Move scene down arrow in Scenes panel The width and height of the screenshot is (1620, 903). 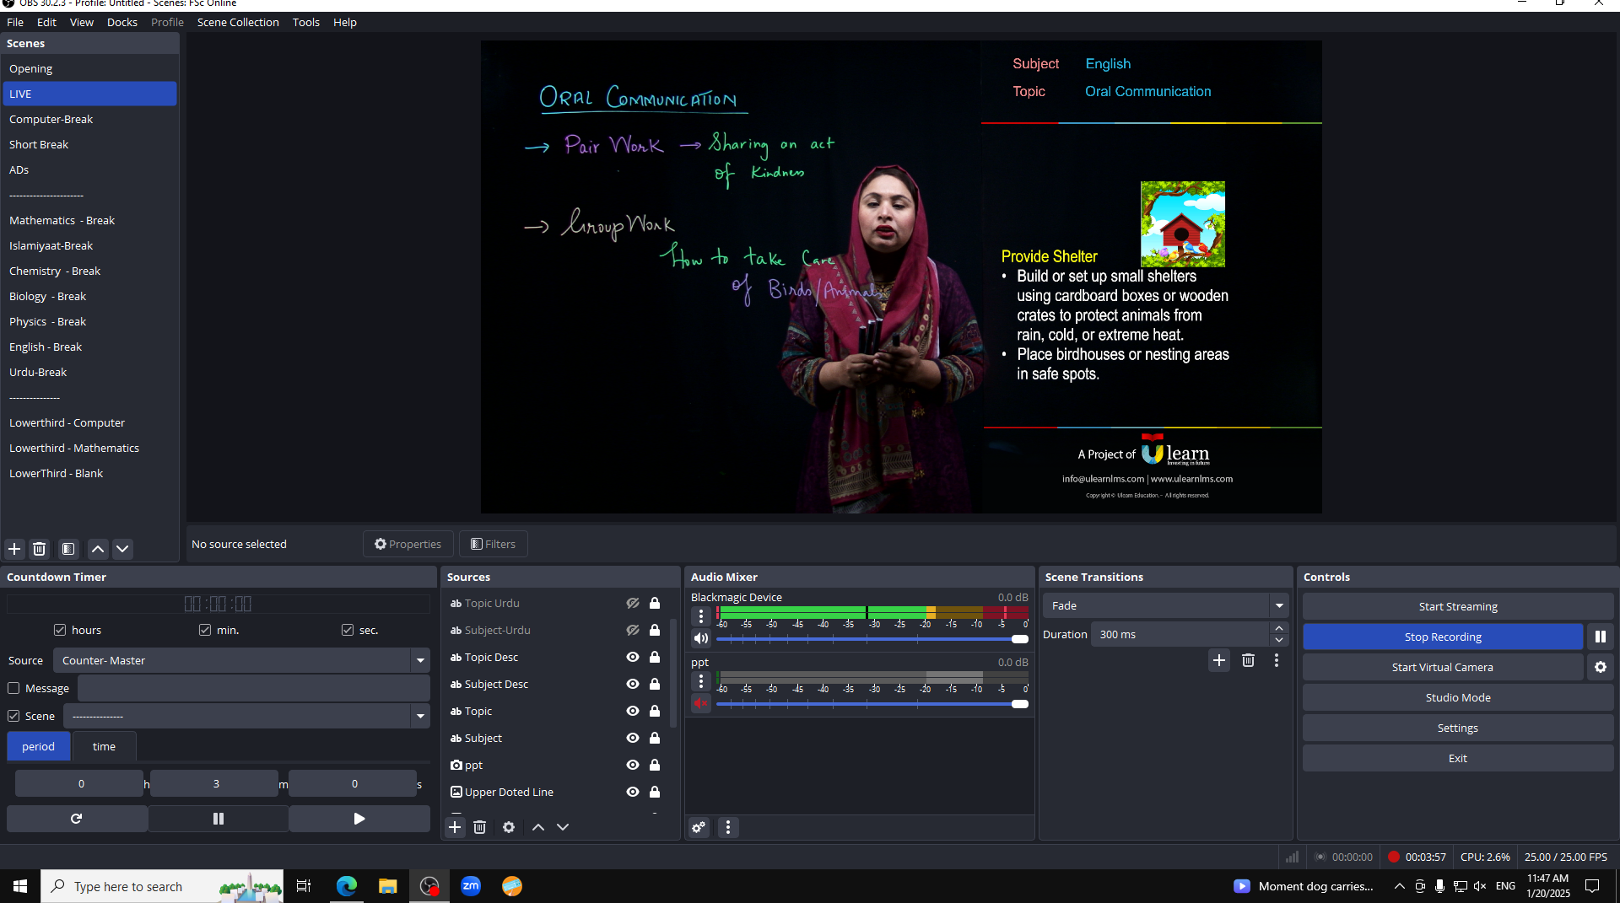click(122, 549)
